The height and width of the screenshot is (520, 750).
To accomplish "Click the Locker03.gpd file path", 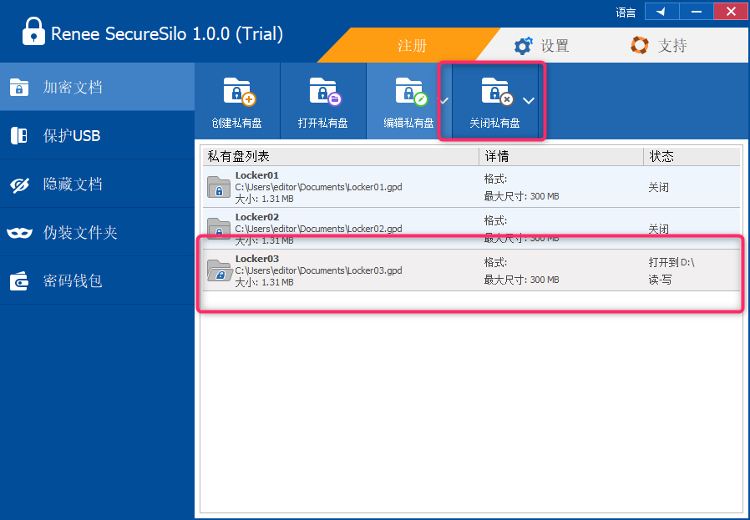I will [x=318, y=270].
